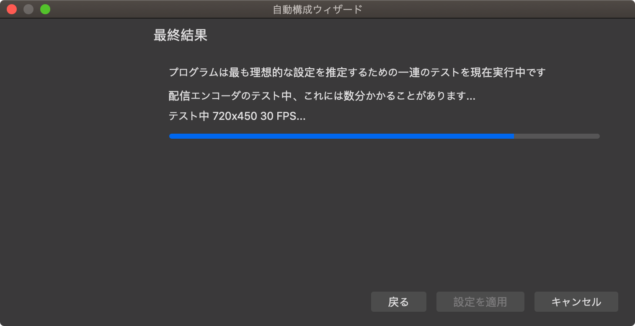Click the 720x450 resolution text
The image size is (635, 326).
[x=235, y=116]
